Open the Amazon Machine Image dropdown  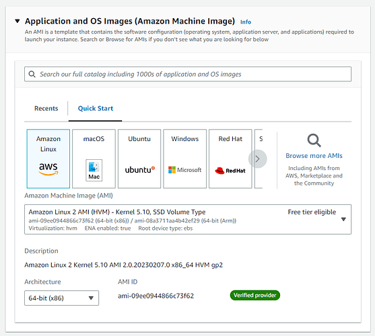188,219
